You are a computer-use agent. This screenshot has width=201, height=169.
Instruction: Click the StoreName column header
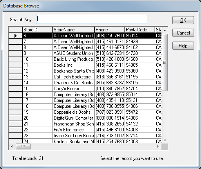pyautogui.click(x=74, y=30)
